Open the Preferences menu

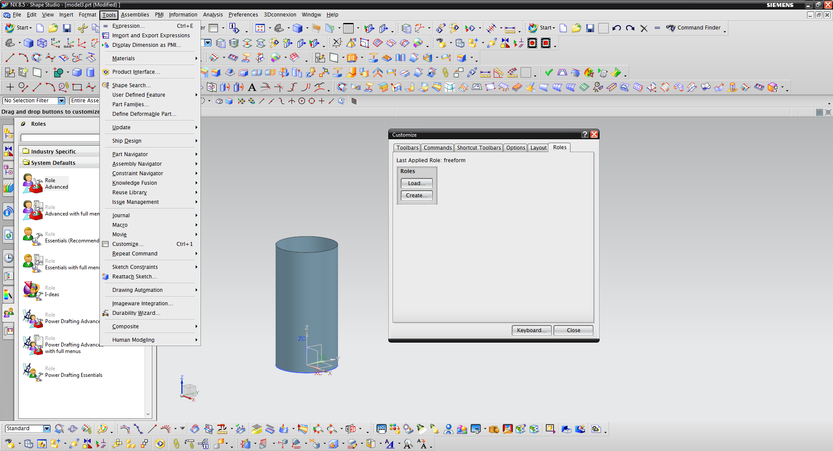click(x=243, y=15)
